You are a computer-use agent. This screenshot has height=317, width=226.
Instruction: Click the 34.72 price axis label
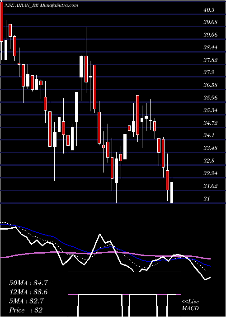[211, 123]
